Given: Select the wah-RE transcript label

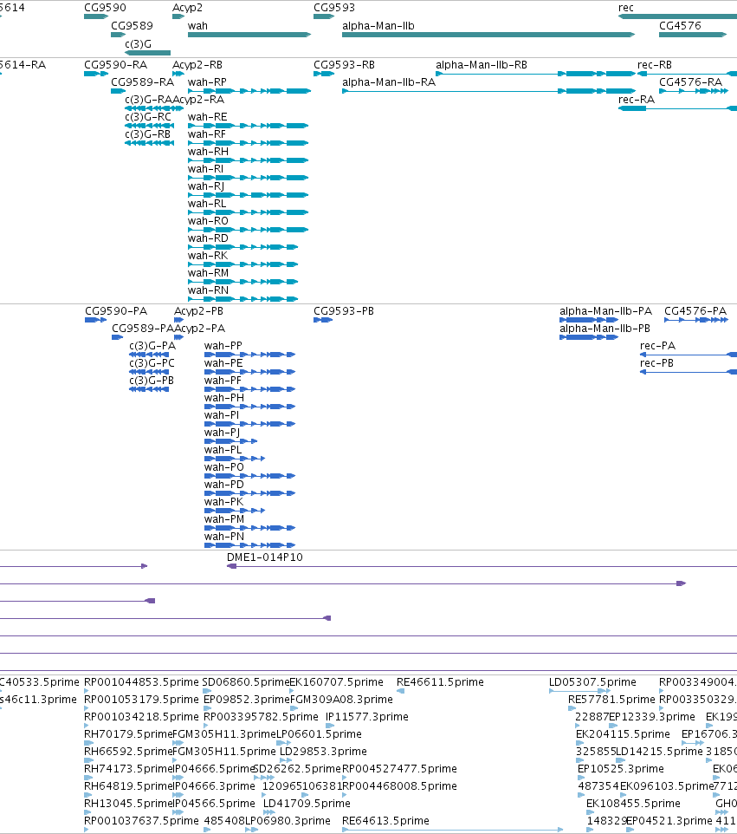Looking at the screenshot, I should click(x=207, y=116).
